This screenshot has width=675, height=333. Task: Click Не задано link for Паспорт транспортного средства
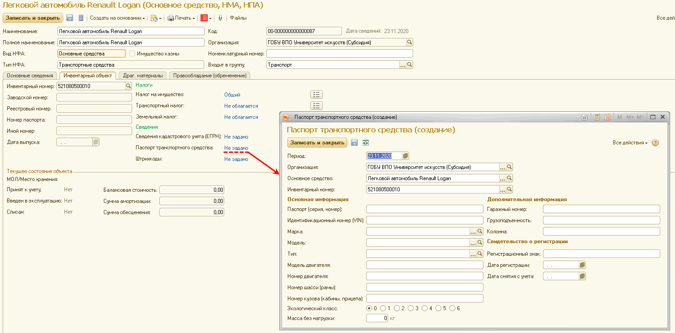pyautogui.click(x=236, y=148)
